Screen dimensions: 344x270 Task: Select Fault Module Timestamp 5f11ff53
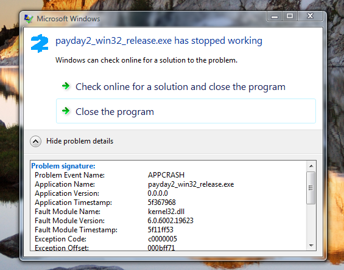click(x=160, y=230)
